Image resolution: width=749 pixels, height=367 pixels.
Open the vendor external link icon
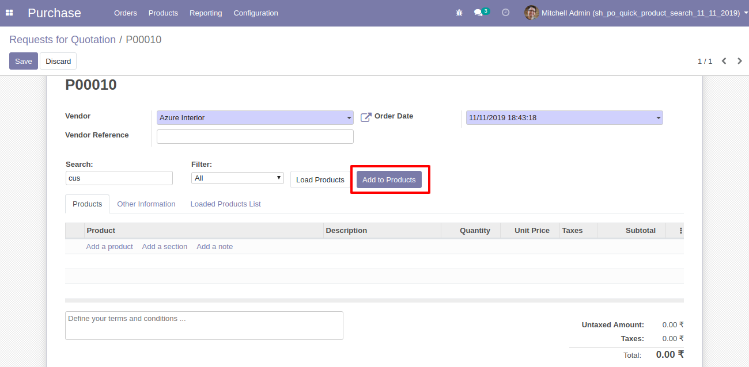[366, 117]
